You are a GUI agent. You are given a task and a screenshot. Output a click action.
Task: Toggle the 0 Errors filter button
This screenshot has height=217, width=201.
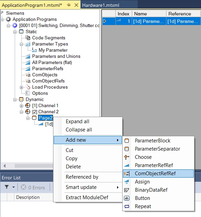click(x=33, y=188)
